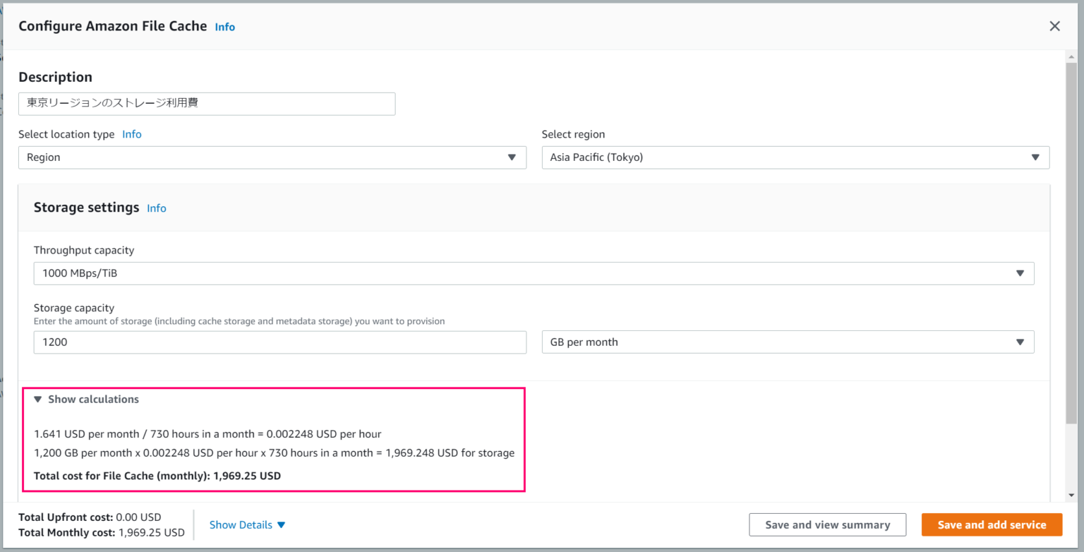Click Save and view summary
The image size is (1084, 552).
click(827, 524)
